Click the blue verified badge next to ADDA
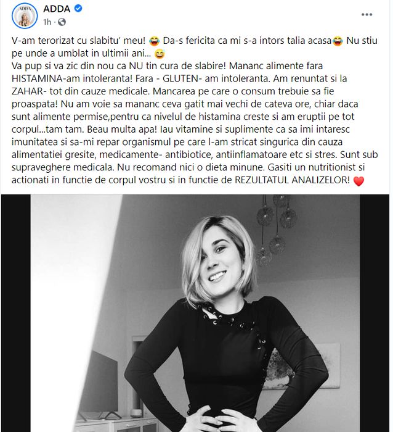Viewport: 393px width, 432px height. click(78, 9)
